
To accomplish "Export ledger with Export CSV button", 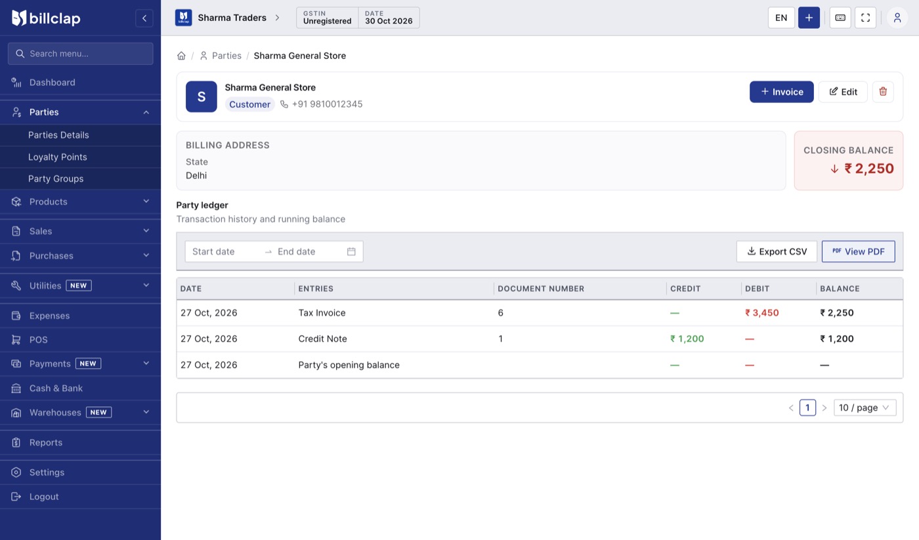I will (x=777, y=251).
